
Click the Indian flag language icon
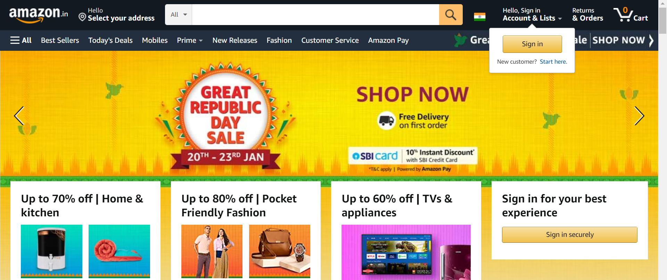[480, 16]
